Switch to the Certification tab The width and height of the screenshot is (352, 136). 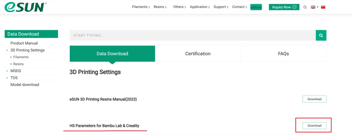(198, 54)
